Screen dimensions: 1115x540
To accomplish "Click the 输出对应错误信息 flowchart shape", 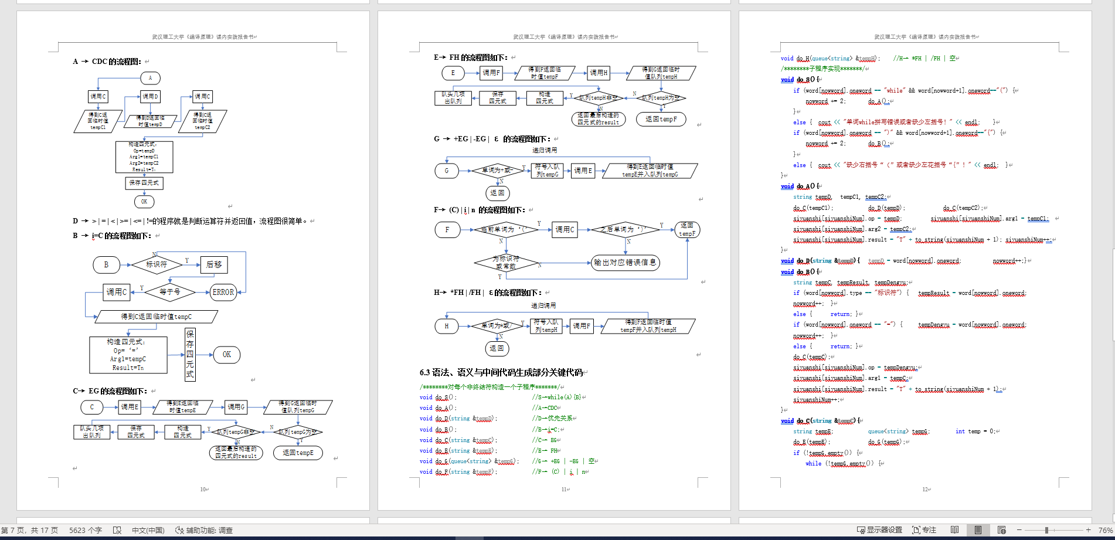I will point(625,262).
